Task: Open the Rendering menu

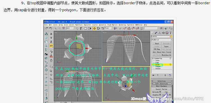Action: tap(122, 25)
